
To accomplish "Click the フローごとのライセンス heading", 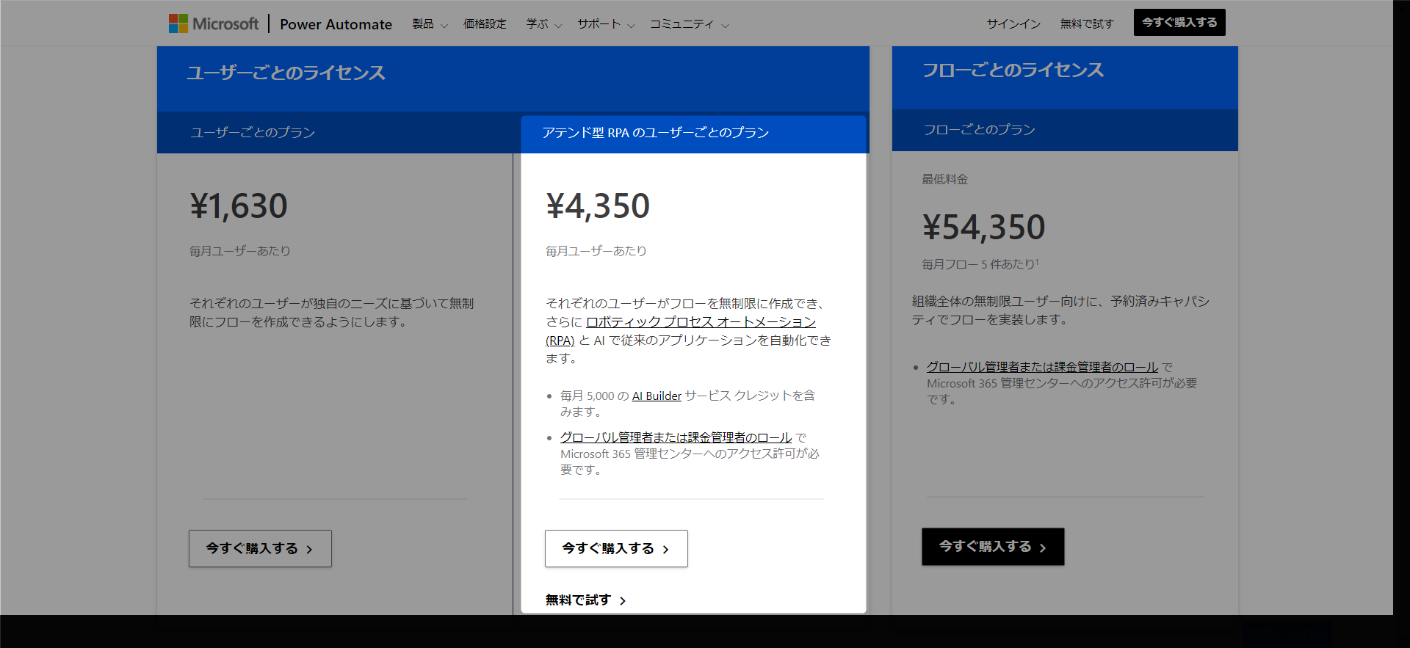I will [1013, 70].
